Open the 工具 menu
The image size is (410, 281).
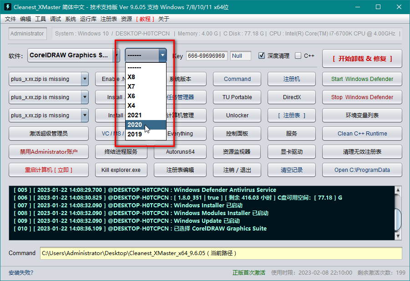tap(40, 19)
